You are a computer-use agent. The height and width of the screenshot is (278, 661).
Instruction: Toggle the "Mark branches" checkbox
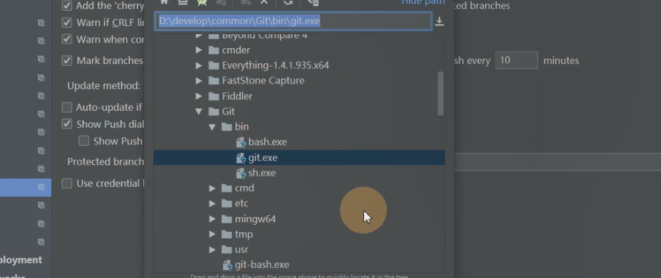[66, 60]
